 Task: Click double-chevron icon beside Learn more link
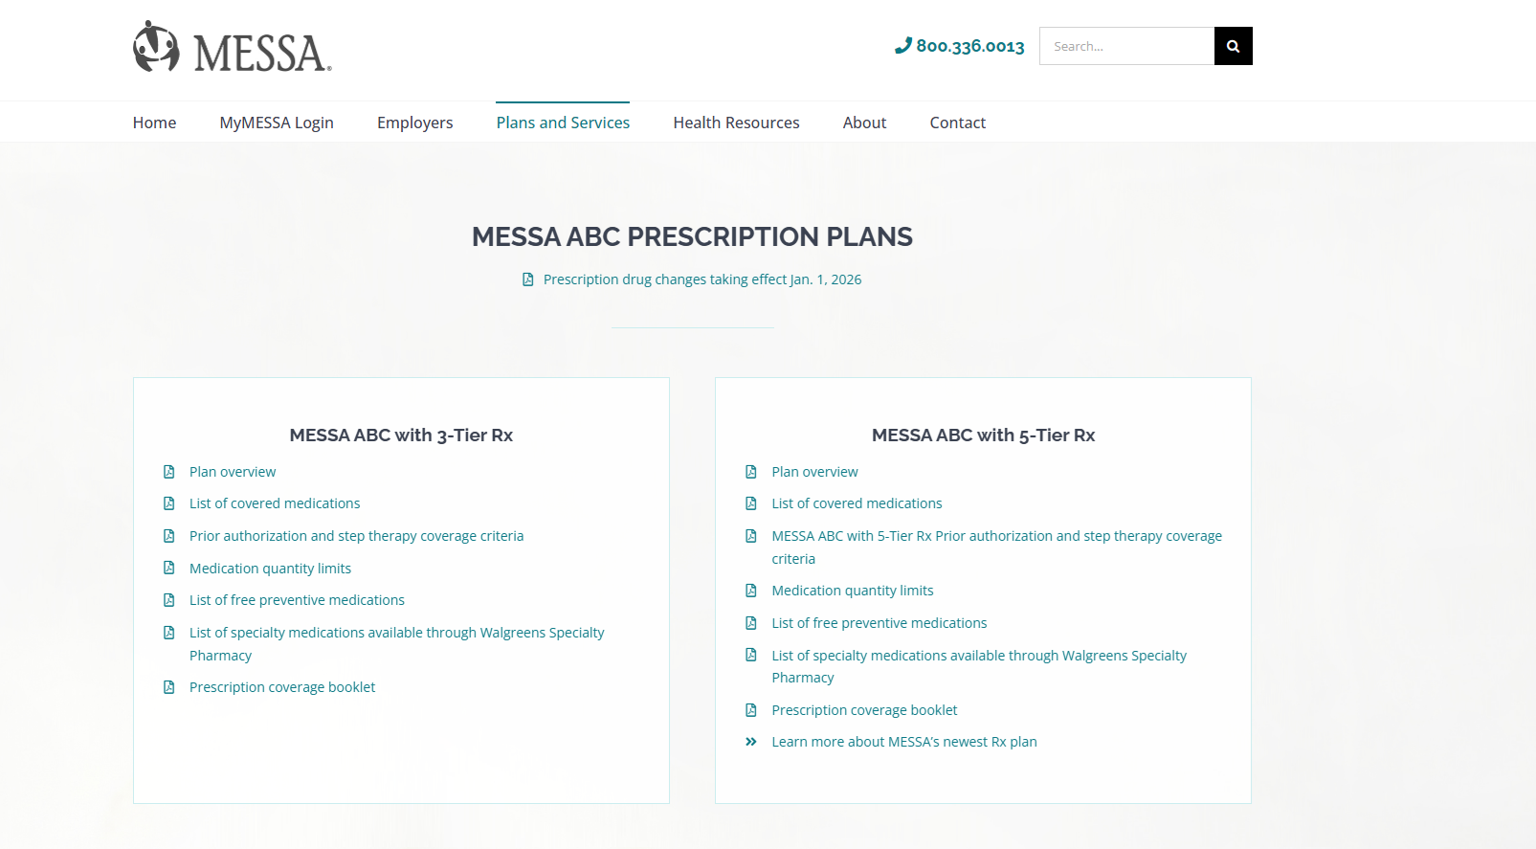(x=751, y=742)
